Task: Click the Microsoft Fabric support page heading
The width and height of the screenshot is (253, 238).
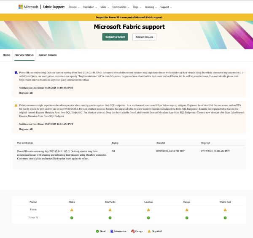Action: (129, 27)
